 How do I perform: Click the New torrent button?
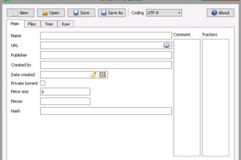20,13
